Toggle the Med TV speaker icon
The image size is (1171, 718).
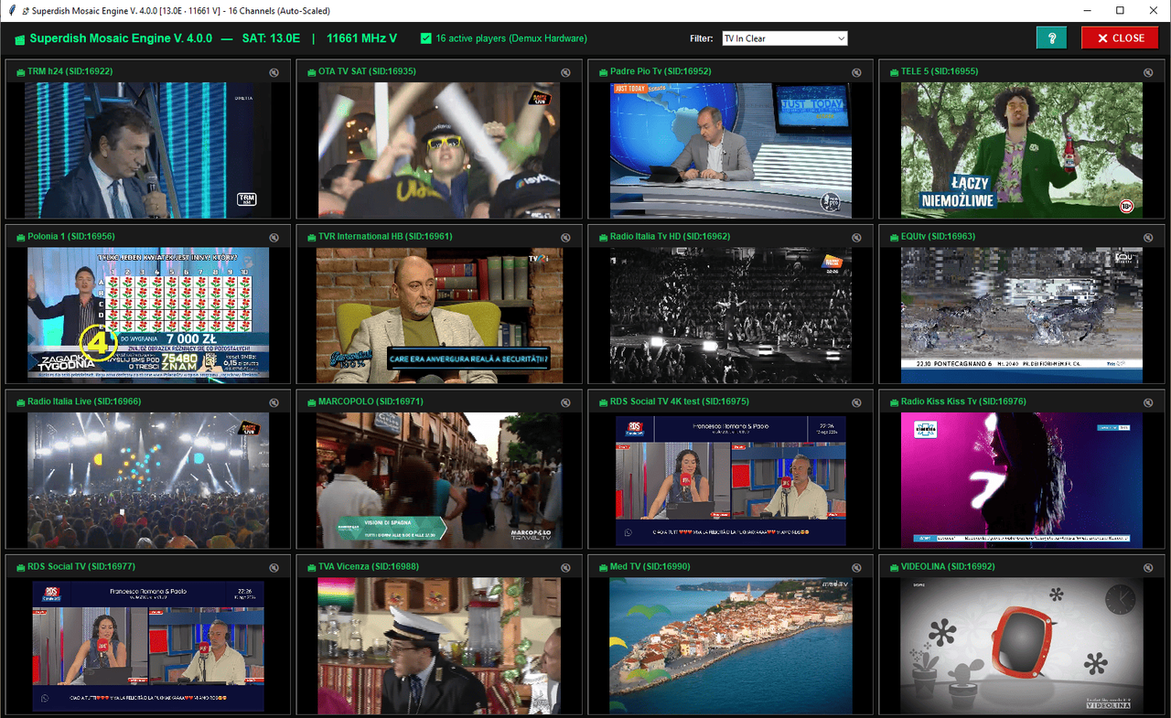856,568
